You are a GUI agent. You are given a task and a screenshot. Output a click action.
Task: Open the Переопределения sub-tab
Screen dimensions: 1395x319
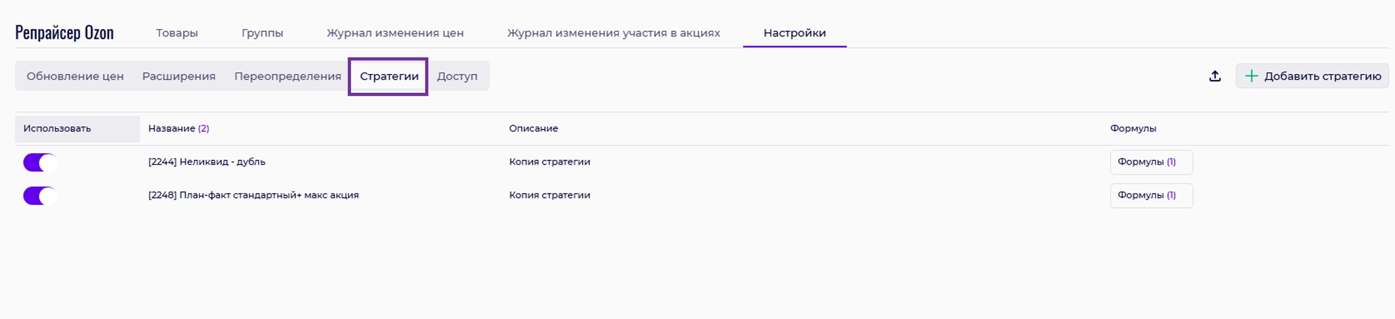[x=288, y=76]
